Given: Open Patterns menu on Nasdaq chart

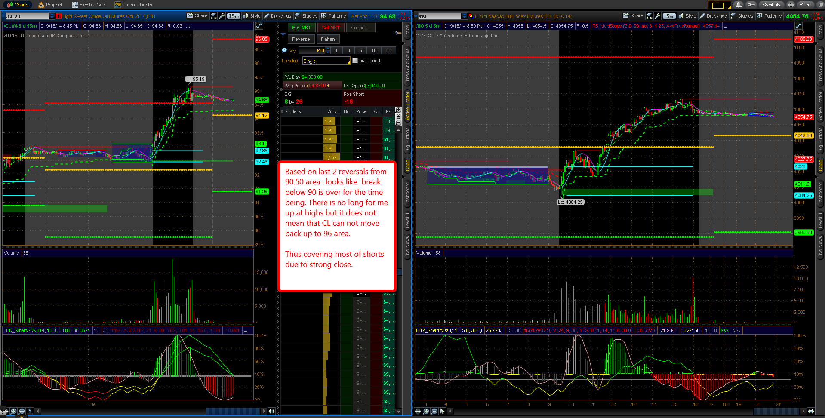Looking at the screenshot, I should [769, 16].
